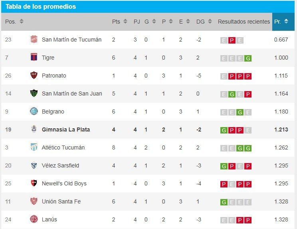Click the Vélez Sarsfield crest icon
297x229 pixels.
pos(34,165)
